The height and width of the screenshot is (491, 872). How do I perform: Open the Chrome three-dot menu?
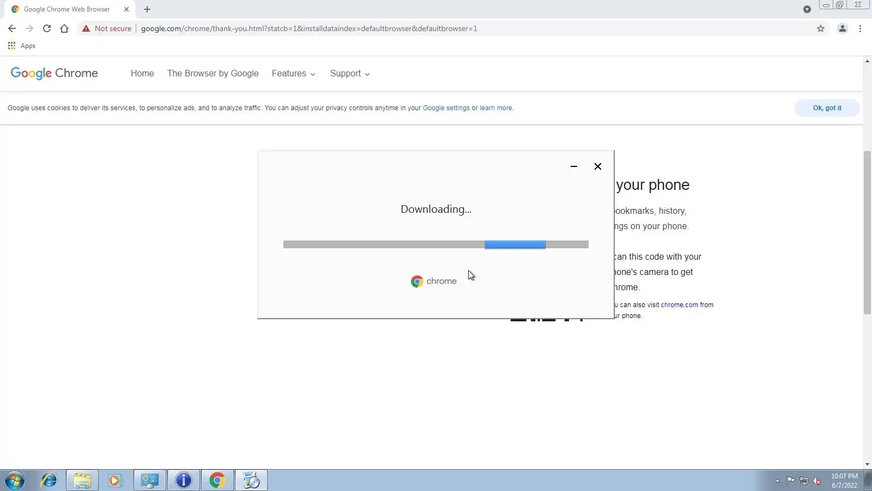(860, 28)
